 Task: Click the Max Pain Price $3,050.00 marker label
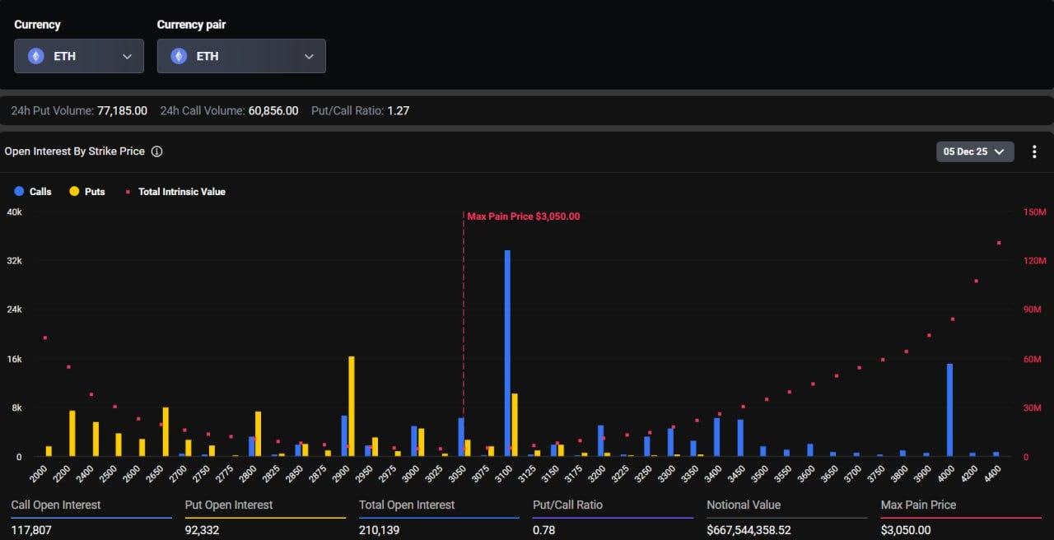523,216
